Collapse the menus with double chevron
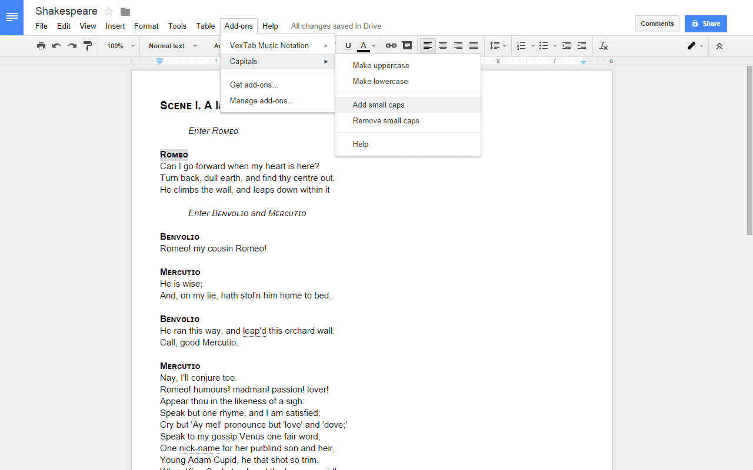The width and height of the screenshot is (753, 470). (x=719, y=46)
